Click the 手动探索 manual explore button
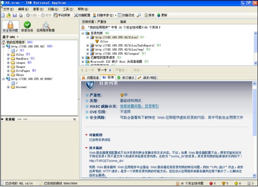Screen dimensions: 258x187 point(62,15)
